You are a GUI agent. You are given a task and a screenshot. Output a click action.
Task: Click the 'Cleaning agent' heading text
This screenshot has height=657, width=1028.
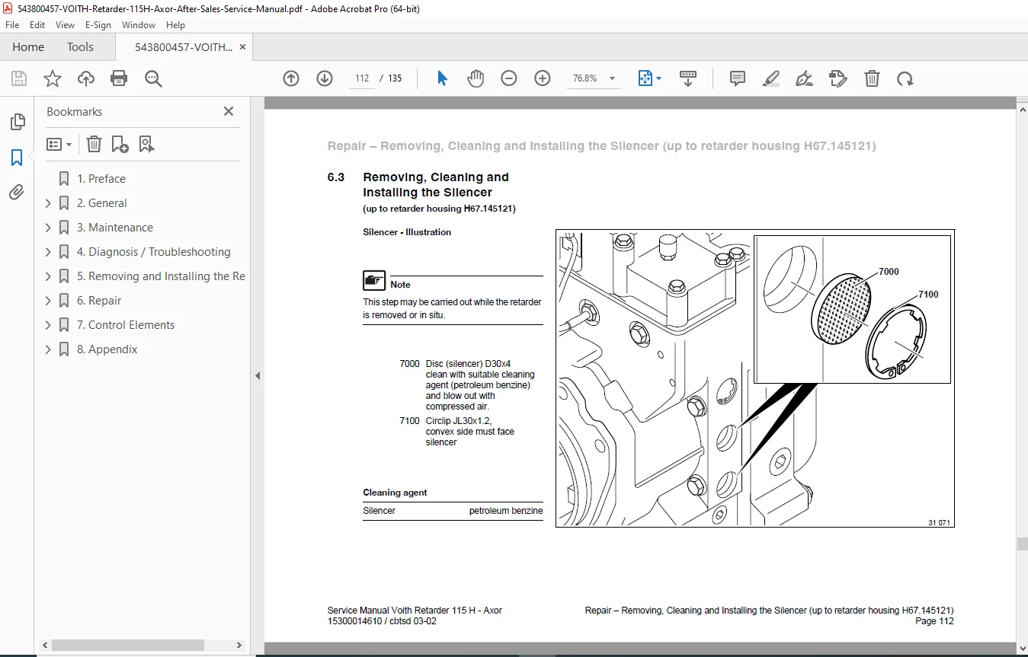395,493
